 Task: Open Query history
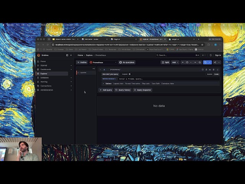click(123, 90)
